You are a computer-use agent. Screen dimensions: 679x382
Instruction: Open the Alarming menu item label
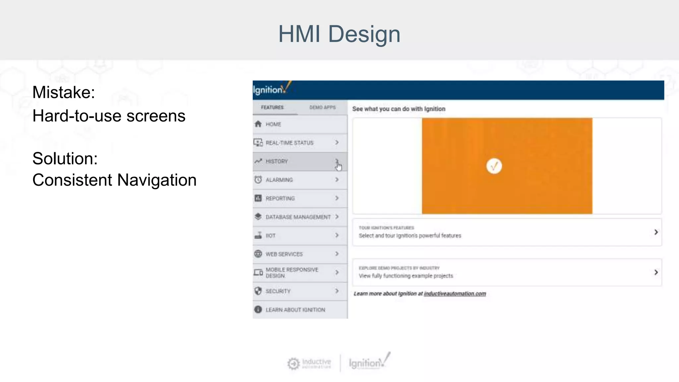[x=279, y=180]
